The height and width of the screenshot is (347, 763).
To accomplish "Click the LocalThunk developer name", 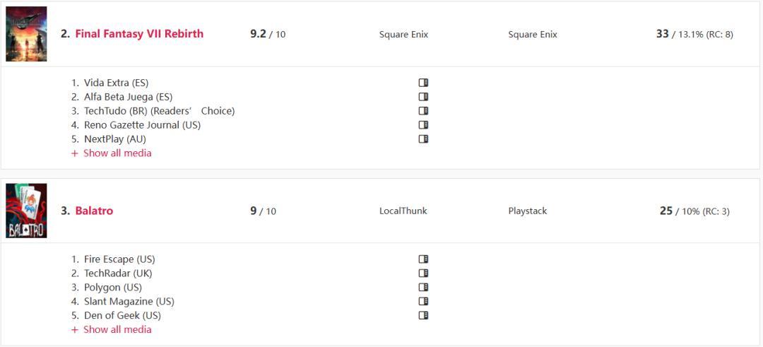I will click(x=403, y=211).
